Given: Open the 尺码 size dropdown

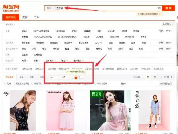Looking at the screenshot, I should [25, 61].
